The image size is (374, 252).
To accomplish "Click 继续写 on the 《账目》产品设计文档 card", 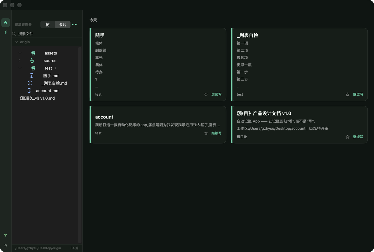I will point(358,137).
